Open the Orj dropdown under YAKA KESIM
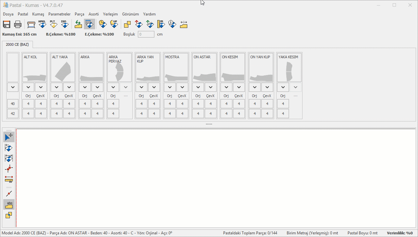The image size is (418, 237). pyautogui.click(x=283, y=87)
